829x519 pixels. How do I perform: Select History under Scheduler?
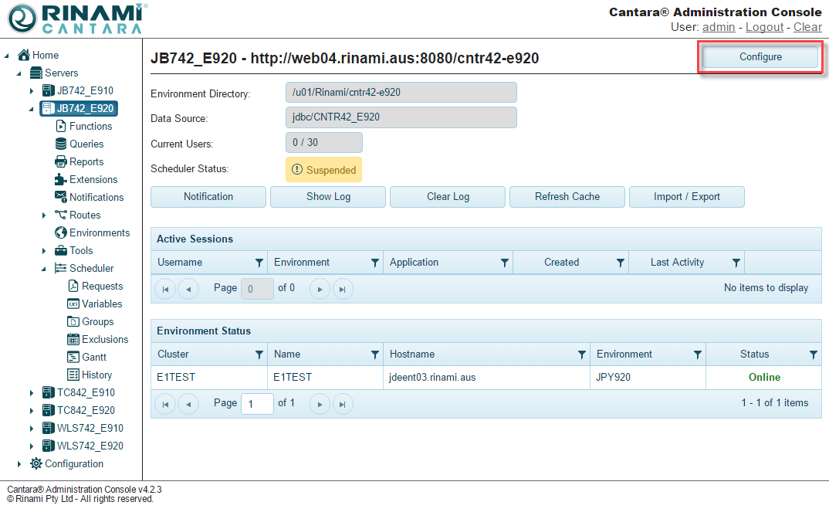[96, 375]
